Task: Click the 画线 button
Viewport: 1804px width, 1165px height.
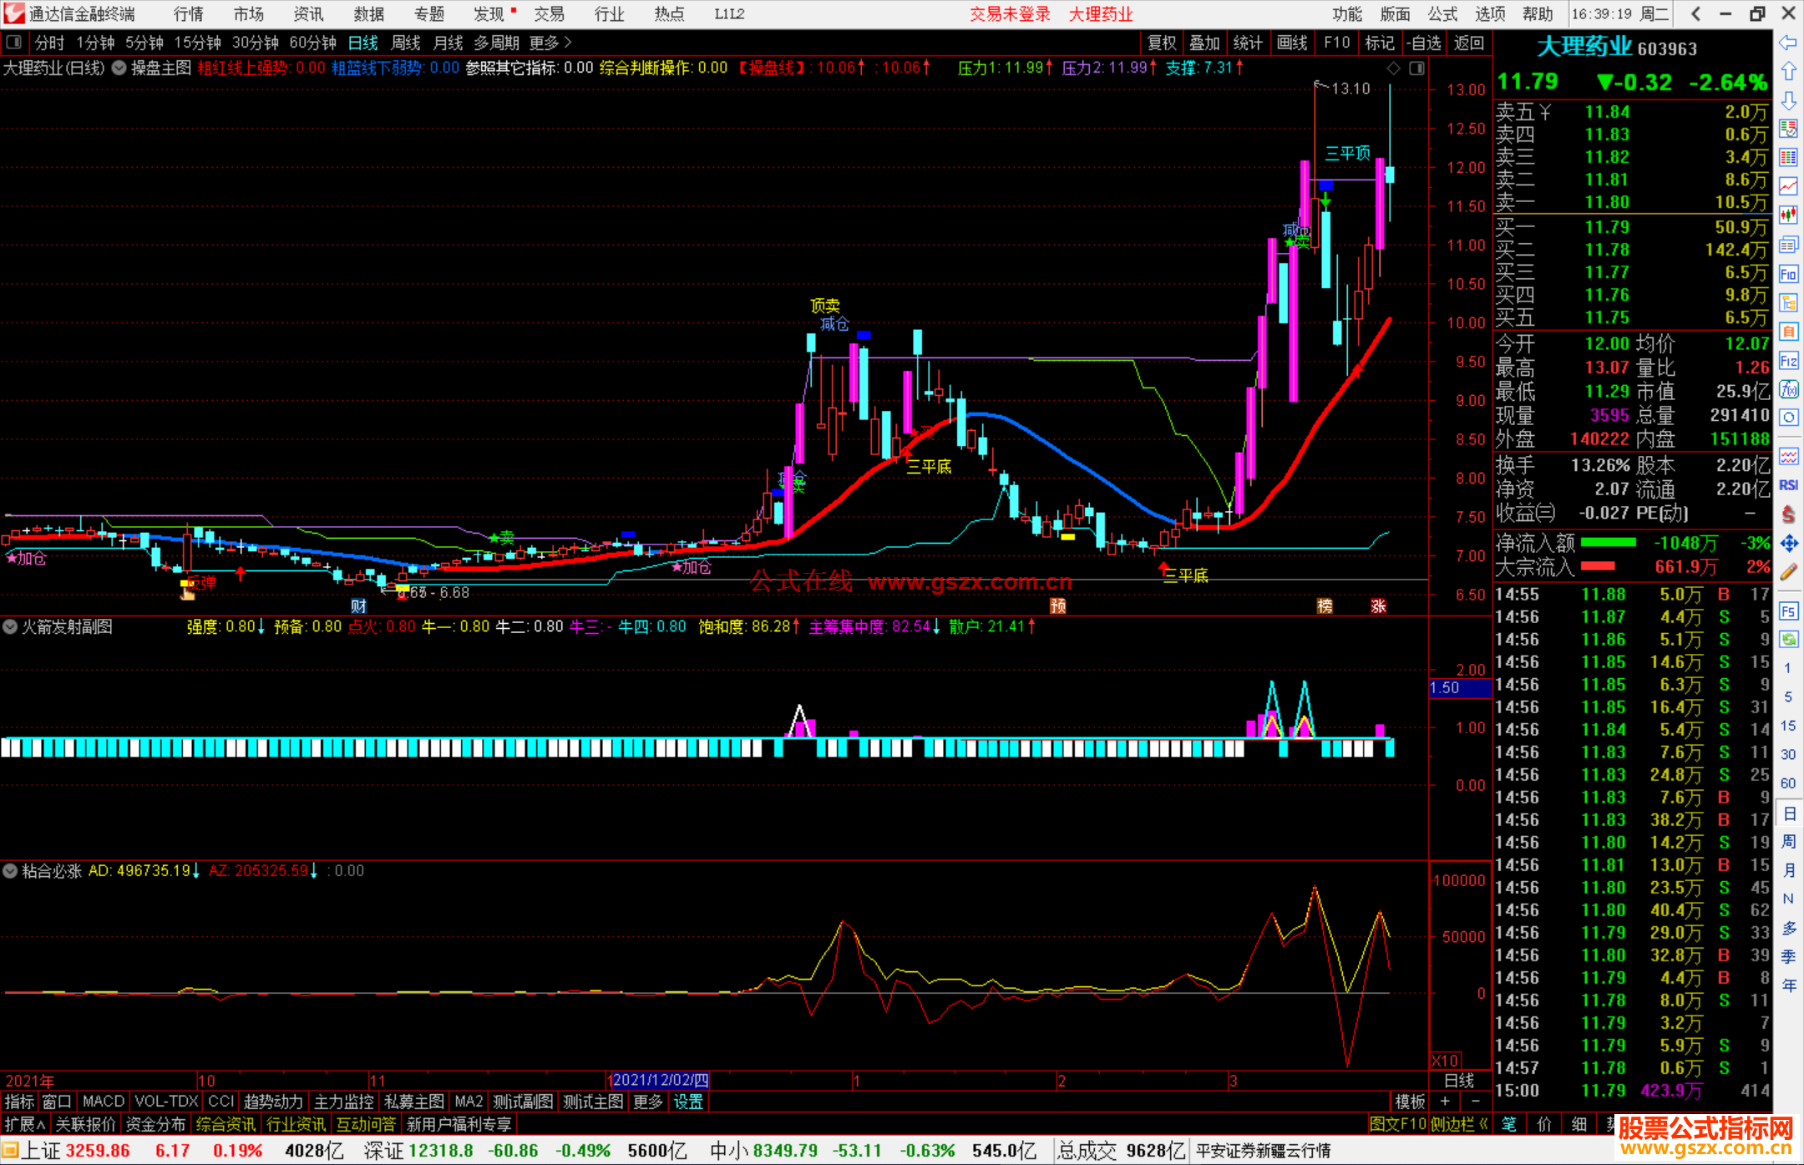Action: [x=1292, y=43]
